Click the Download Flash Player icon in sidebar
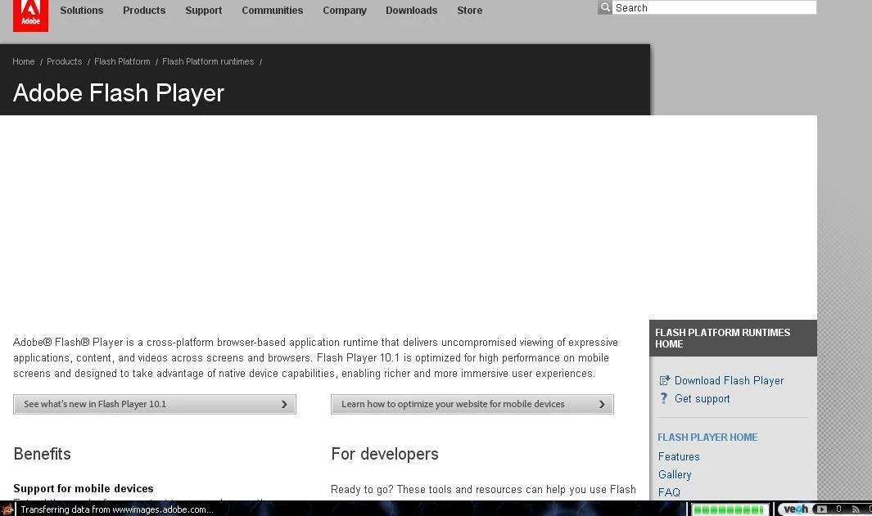 [x=665, y=380]
